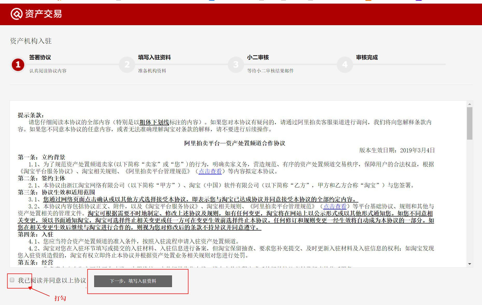This screenshot has height=305, width=482.
Task: Click the 第三条：协议生效和适用范围 heading
Action: [x=56, y=192]
